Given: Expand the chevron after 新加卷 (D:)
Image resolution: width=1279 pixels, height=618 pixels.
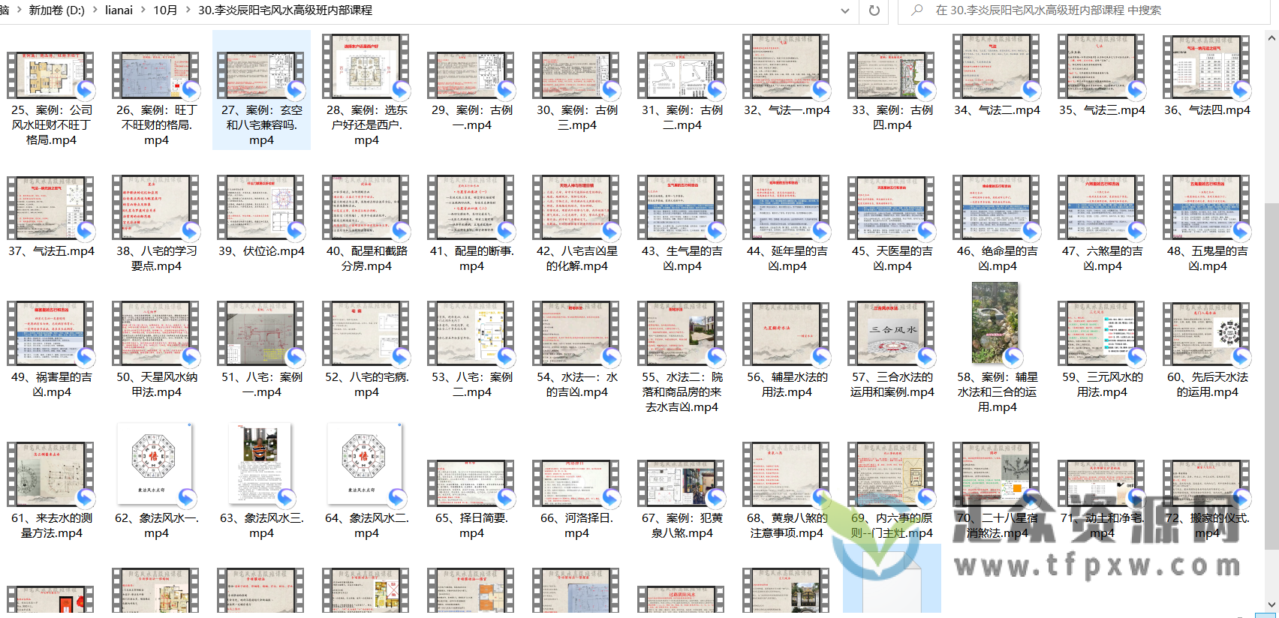Looking at the screenshot, I should coord(95,10).
